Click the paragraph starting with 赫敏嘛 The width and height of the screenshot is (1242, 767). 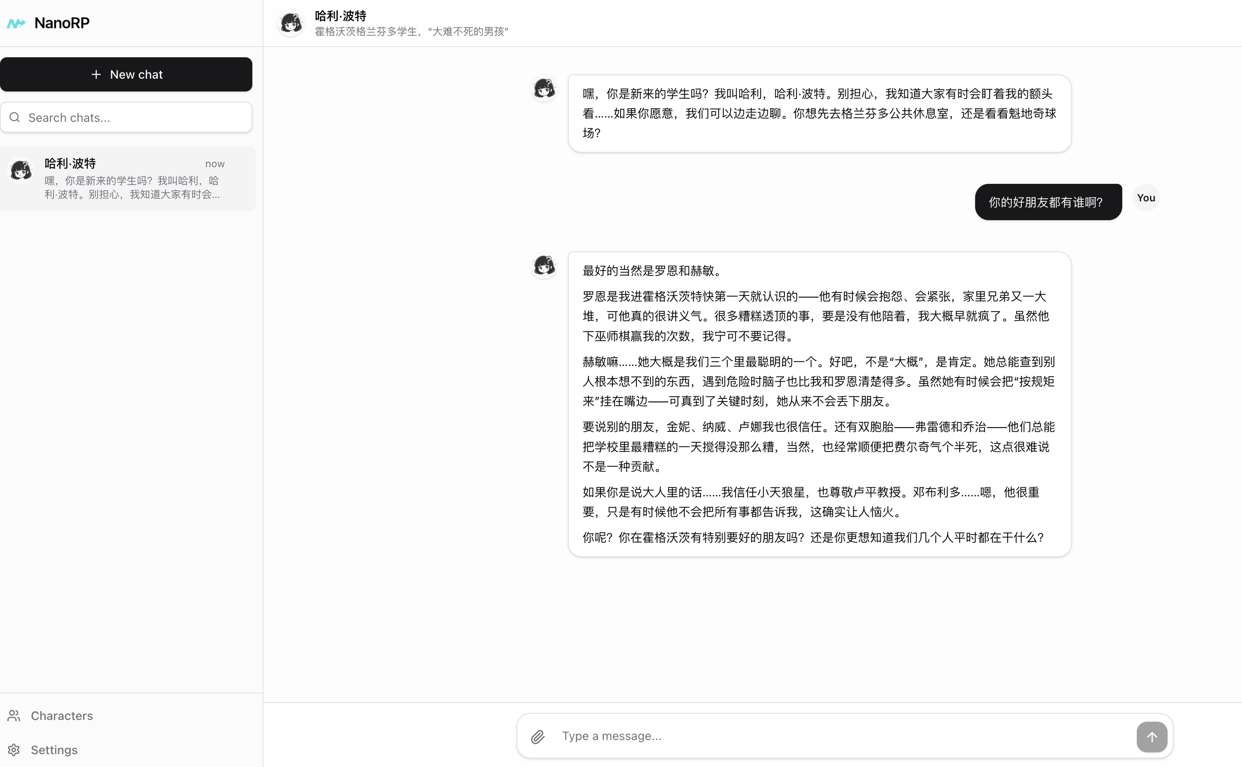click(819, 381)
